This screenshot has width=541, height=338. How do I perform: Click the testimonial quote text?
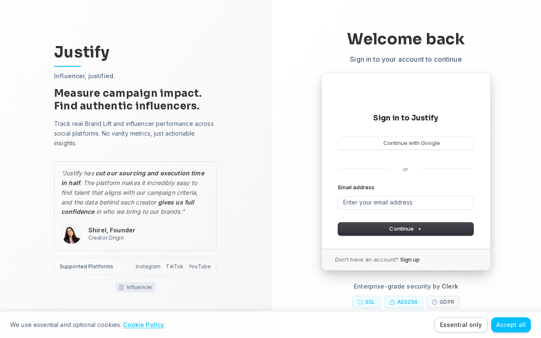point(133,193)
